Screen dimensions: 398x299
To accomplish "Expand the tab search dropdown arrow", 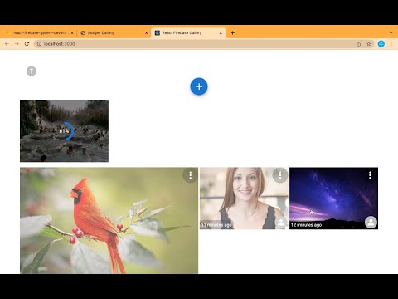I will 391,32.
